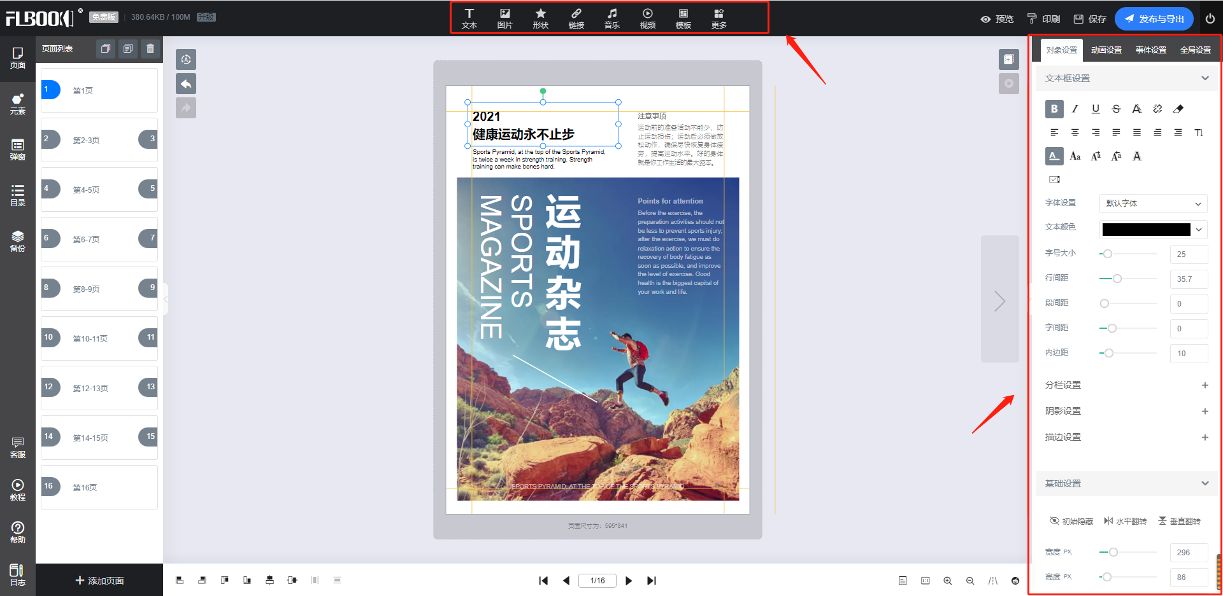
Task: Switch to 对象设置 tab
Action: pyautogui.click(x=1062, y=50)
